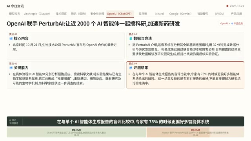Open the Mistral tab
This screenshot has width=251, height=141.
pyautogui.click(x=160, y=14)
